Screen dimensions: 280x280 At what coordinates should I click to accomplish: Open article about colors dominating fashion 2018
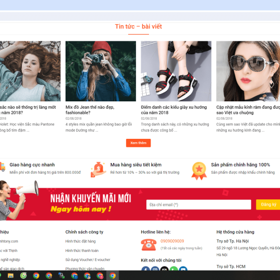[x=28, y=110]
